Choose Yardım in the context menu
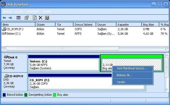 point(133,82)
